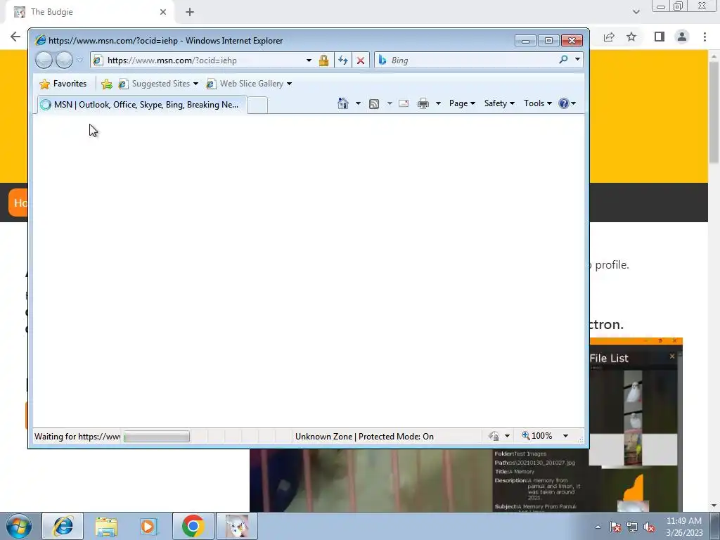The height and width of the screenshot is (540, 720).
Task: Close The Budgie tab in Chrome
Action: [163, 12]
